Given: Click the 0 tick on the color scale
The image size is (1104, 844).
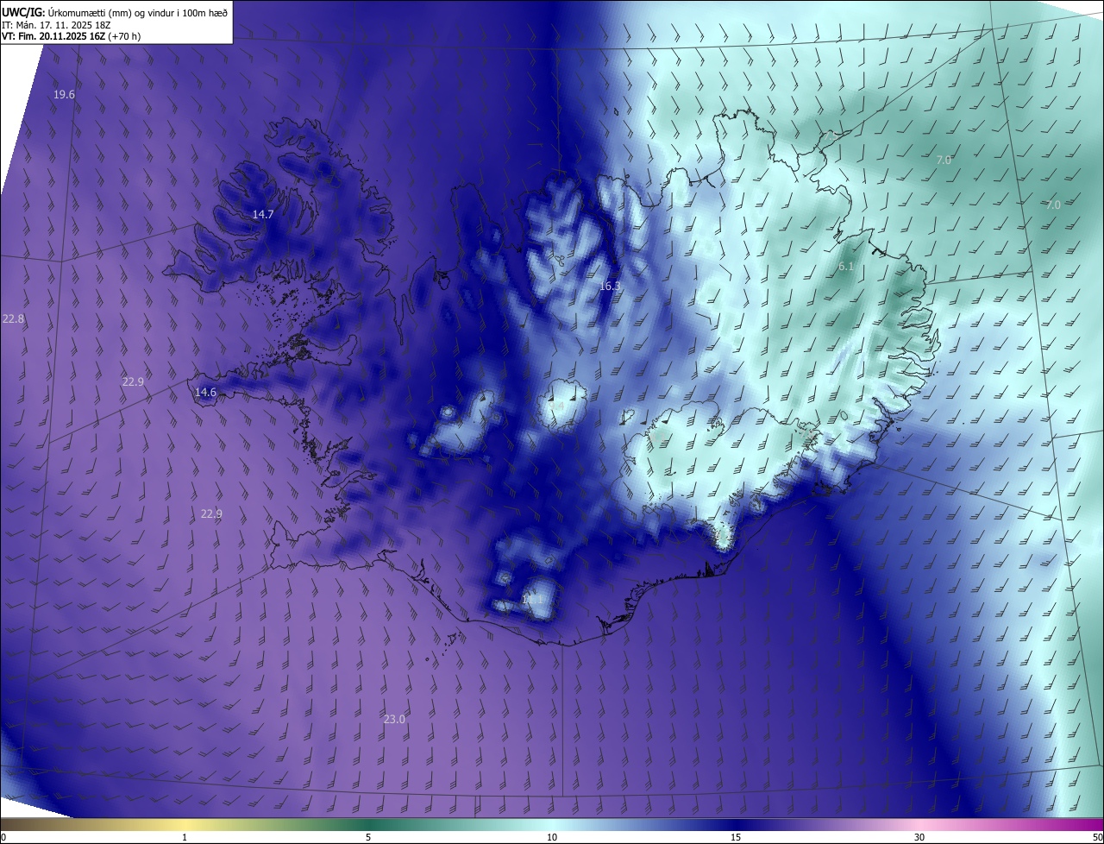Looking at the screenshot, I should click(3, 837).
